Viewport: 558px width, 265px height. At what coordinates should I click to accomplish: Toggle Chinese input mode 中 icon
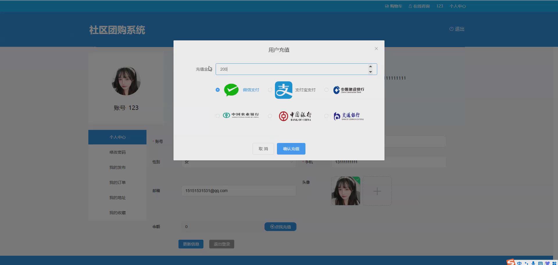[x=519, y=263]
